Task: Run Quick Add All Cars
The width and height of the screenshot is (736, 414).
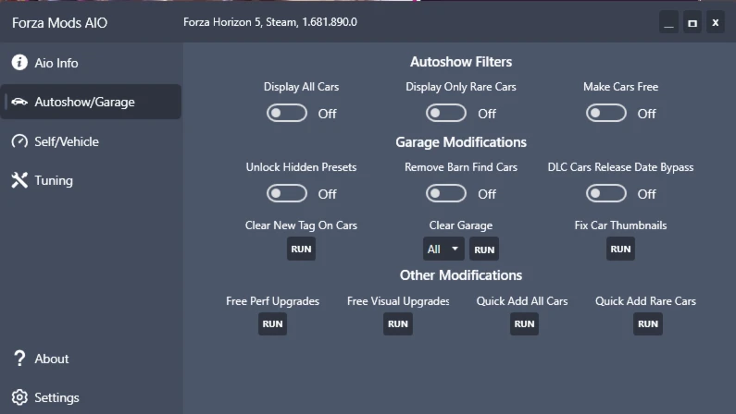Action: (524, 323)
